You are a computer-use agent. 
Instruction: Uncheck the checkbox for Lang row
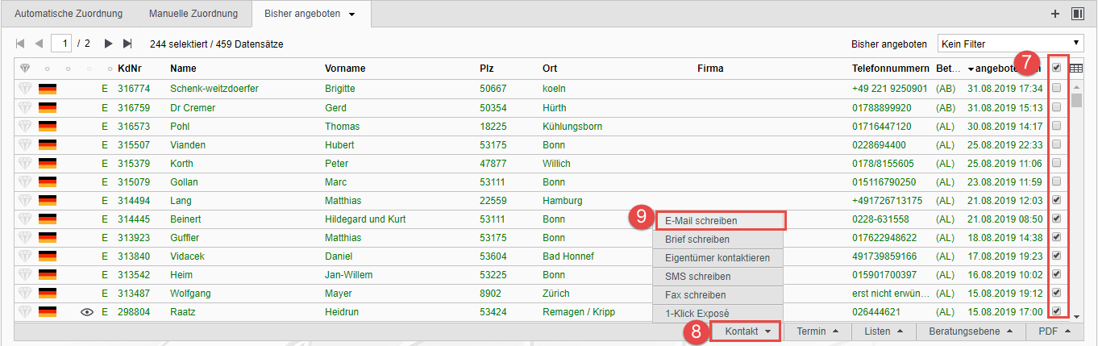click(1056, 200)
